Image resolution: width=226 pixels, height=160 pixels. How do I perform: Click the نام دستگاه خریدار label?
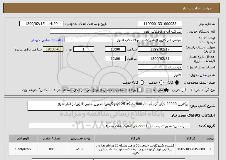(x=201, y=31)
